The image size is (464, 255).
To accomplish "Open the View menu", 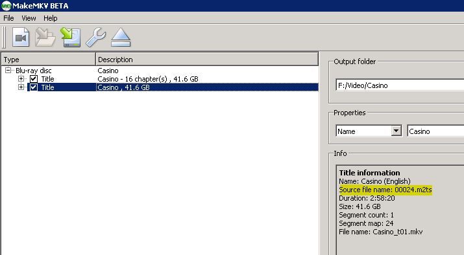I will 29,18.
